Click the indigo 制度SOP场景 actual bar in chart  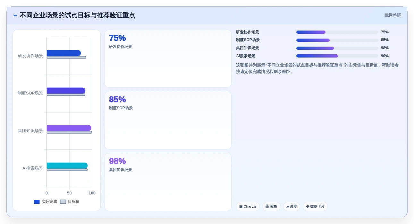pyautogui.click(x=66, y=91)
